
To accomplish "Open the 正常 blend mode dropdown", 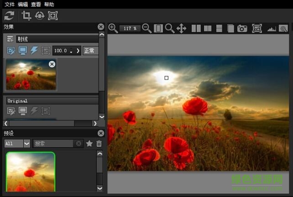I will click(x=90, y=50).
